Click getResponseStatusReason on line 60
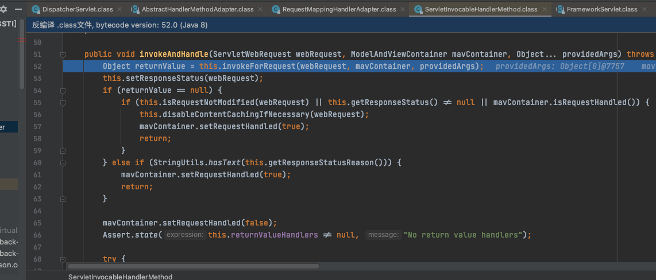The width and height of the screenshot is (656, 280). [x=321, y=162]
